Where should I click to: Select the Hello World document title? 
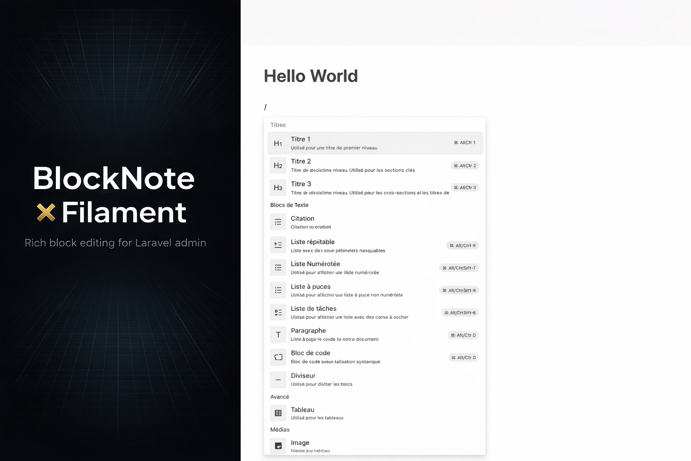(x=310, y=76)
